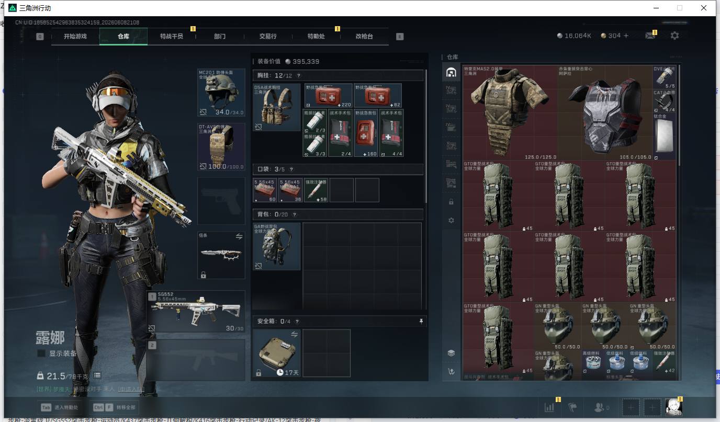Click the player avatar in bottom bar
This screenshot has width=720, height=422.
pos(673,407)
